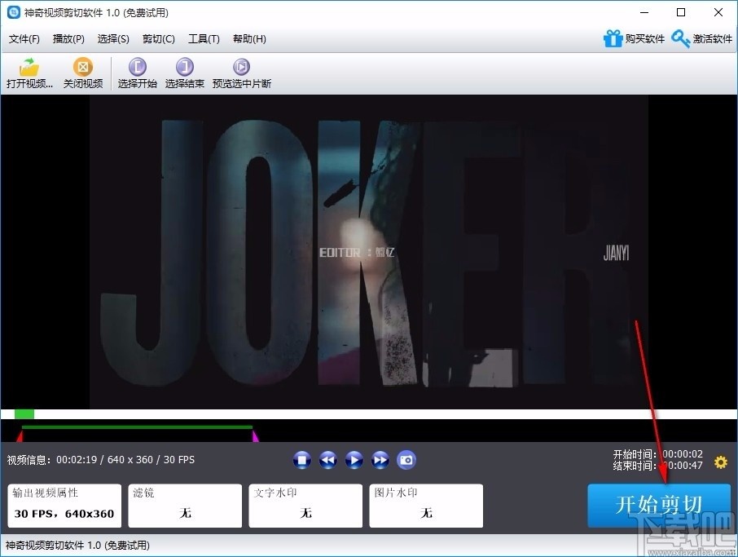738x557 pixels.
Task: Minimize the application window
Action: [x=644, y=12]
